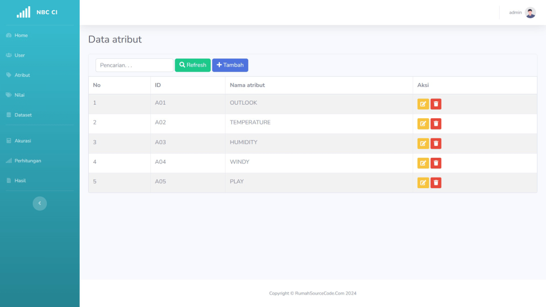Navigate to the Akurasi page

pos(23,141)
